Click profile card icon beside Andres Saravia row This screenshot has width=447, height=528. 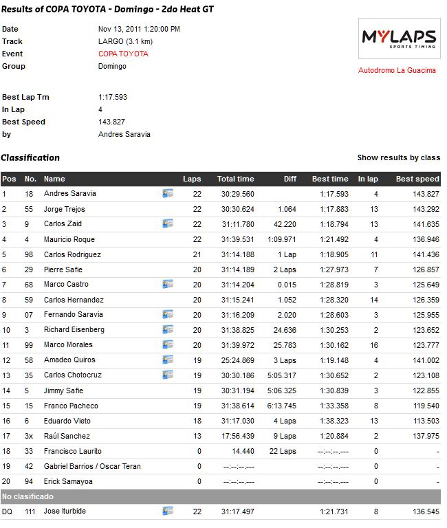tap(168, 194)
